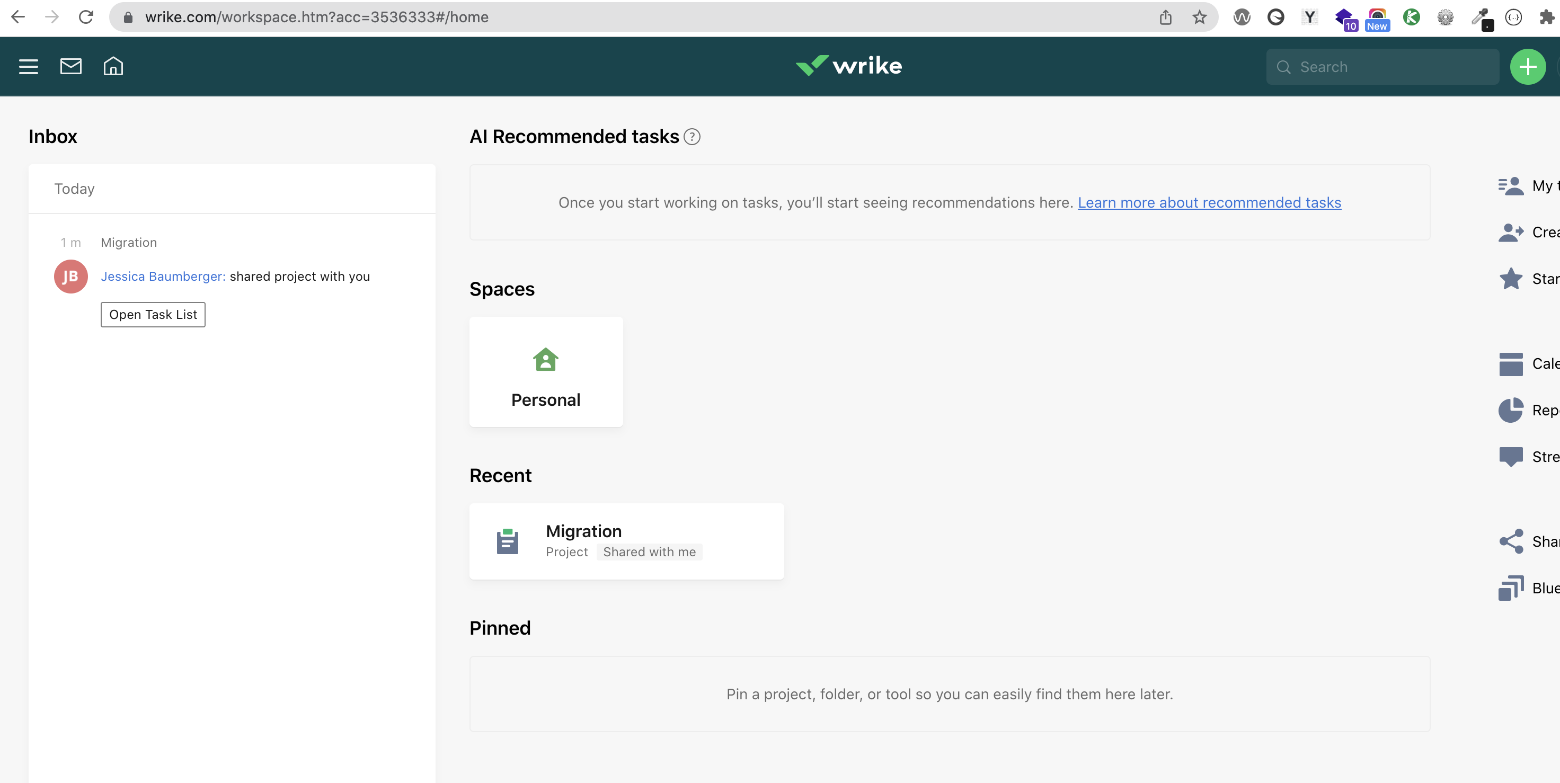This screenshot has height=783, width=1560.
Task: Click the Today header in Inbox
Action: 75,189
